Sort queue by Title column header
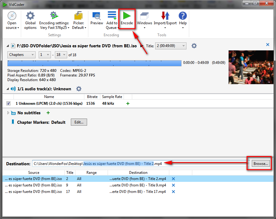Image resolution: width=276 pixels, height=219 pixels. click(x=70, y=173)
